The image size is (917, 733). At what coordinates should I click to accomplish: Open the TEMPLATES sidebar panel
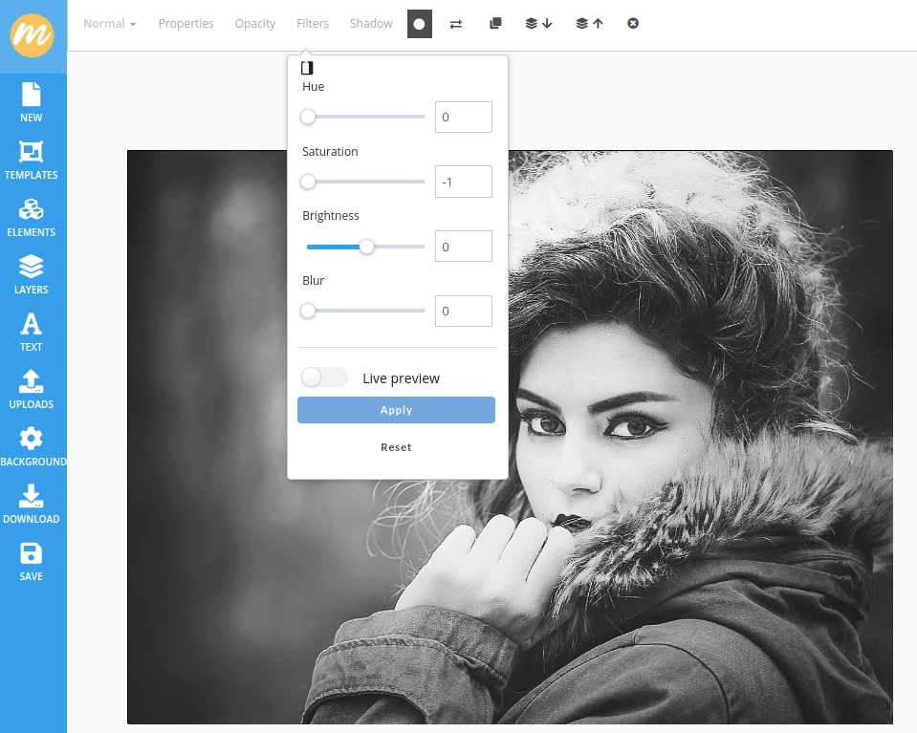pos(31,160)
